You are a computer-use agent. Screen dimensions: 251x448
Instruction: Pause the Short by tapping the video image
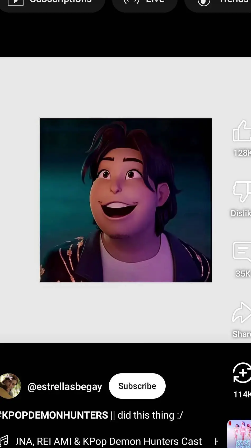(125, 200)
